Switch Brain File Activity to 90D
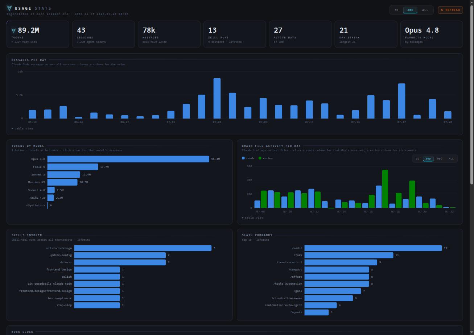 click(x=440, y=159)
